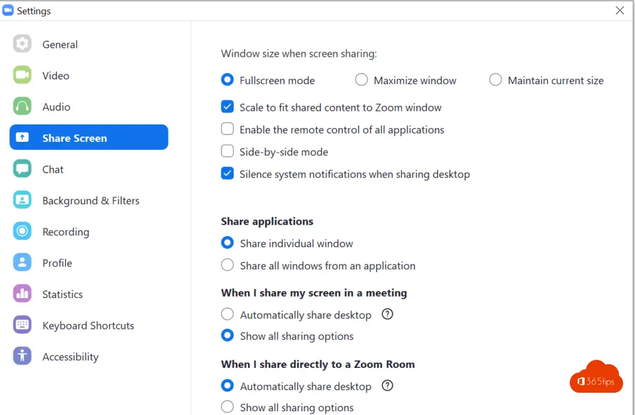Switch to the Share Screen tab
The width and height of the screenshot is (635, 415).
pos(89,138)
